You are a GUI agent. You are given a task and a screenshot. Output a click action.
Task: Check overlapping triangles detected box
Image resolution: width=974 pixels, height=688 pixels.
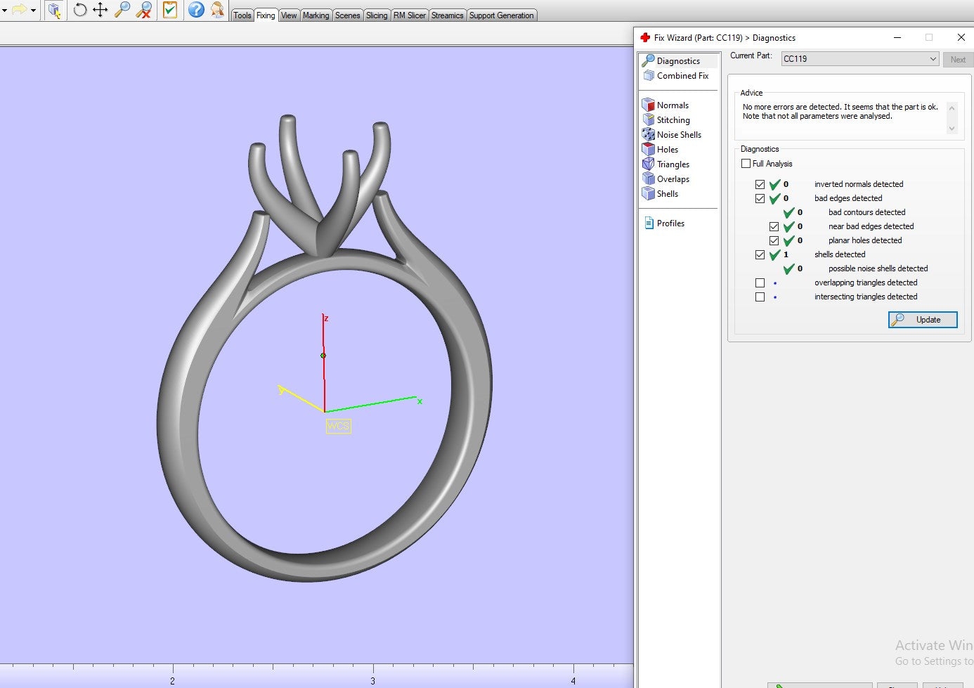(x=760, y=283)
